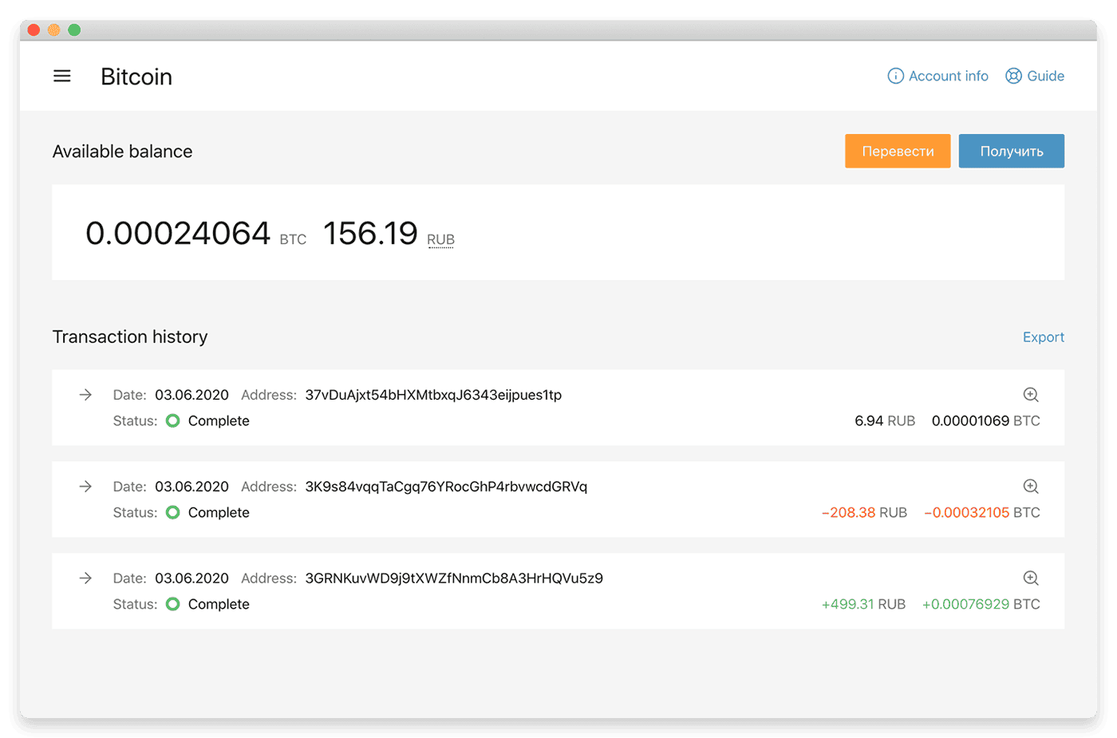Click the Account info icon
The width and height of the screenshot is (1117, 738).
click(x=896, y=76)
